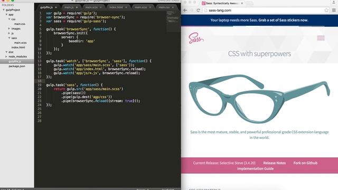Click 'baseDir' on line 8

pyautogui.click(x=76, y=41)
